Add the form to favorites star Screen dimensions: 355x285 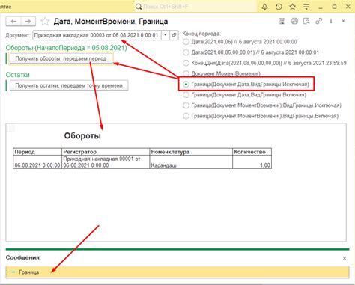[45, 22]
